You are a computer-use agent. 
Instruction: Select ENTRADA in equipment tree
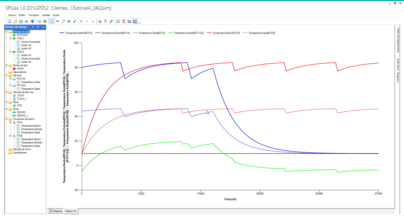tap(22, 35)
